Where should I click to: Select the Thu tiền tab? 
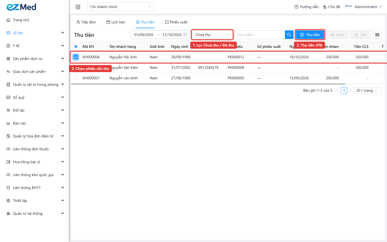tap(145, 22)
